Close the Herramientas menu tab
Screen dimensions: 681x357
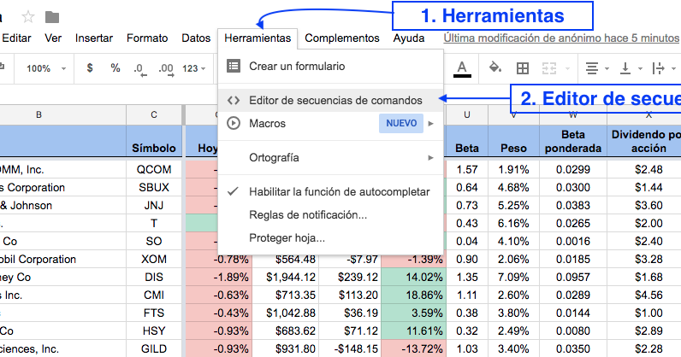pos(258,38)
